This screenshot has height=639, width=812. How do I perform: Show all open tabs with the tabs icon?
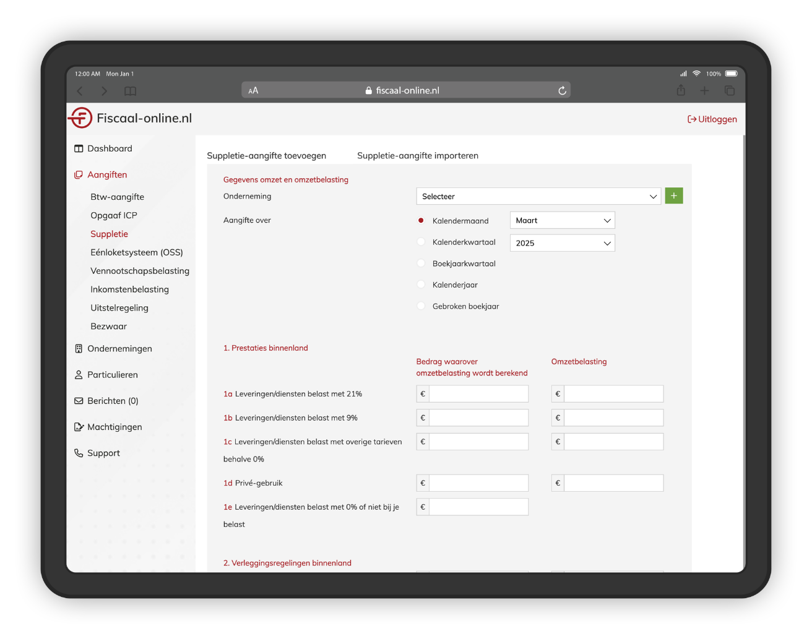[x=730, y=91]
